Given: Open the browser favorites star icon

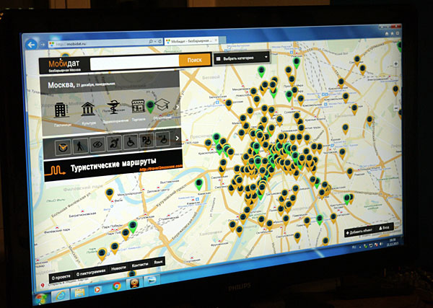Looking at the screenshot, I should click(393, 33).
